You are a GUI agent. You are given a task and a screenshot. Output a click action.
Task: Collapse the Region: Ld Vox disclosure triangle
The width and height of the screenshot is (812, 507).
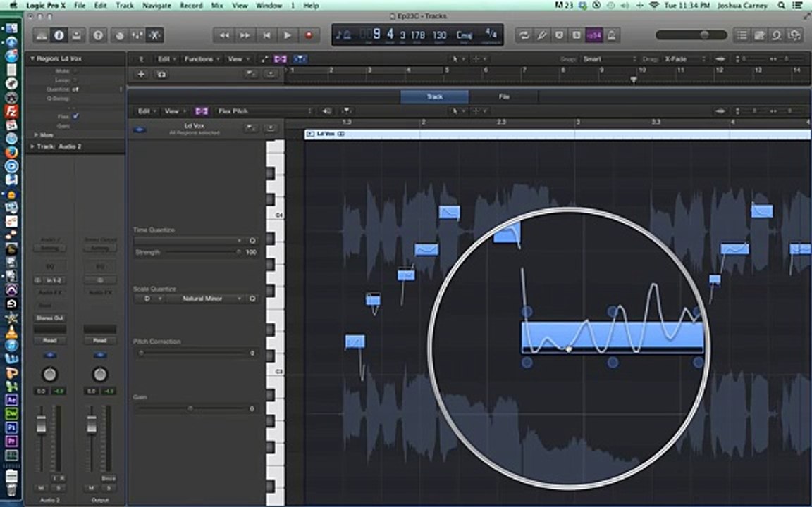32,58
